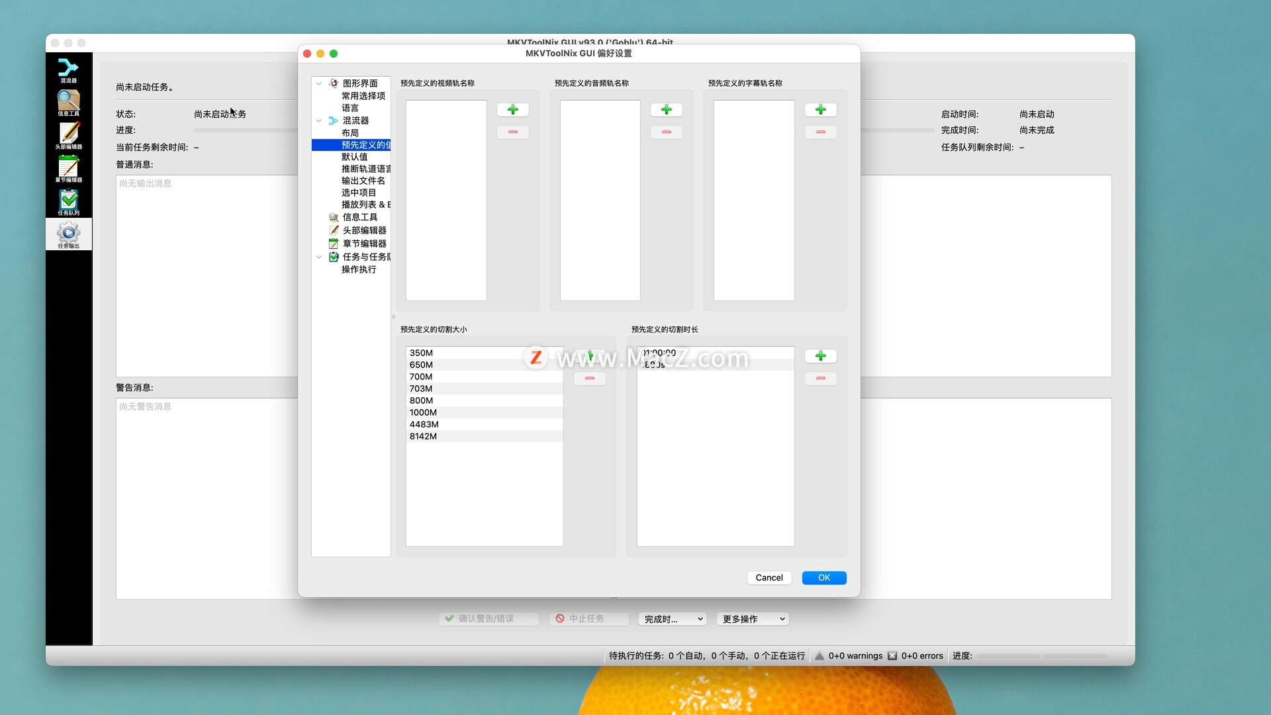This screenshot has height=715, width=1271.
Task: Select 800M split size entry
Action: pyautogui.click(x=484, y=401)
